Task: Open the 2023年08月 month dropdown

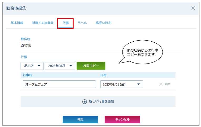Action: point(60,66)
